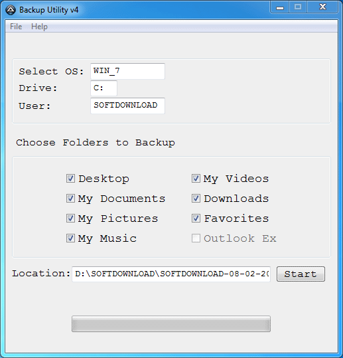Click the disabled Outlook Ex checkbox
The width and height of the screenshot is (343, 358).
coord(196,238)
